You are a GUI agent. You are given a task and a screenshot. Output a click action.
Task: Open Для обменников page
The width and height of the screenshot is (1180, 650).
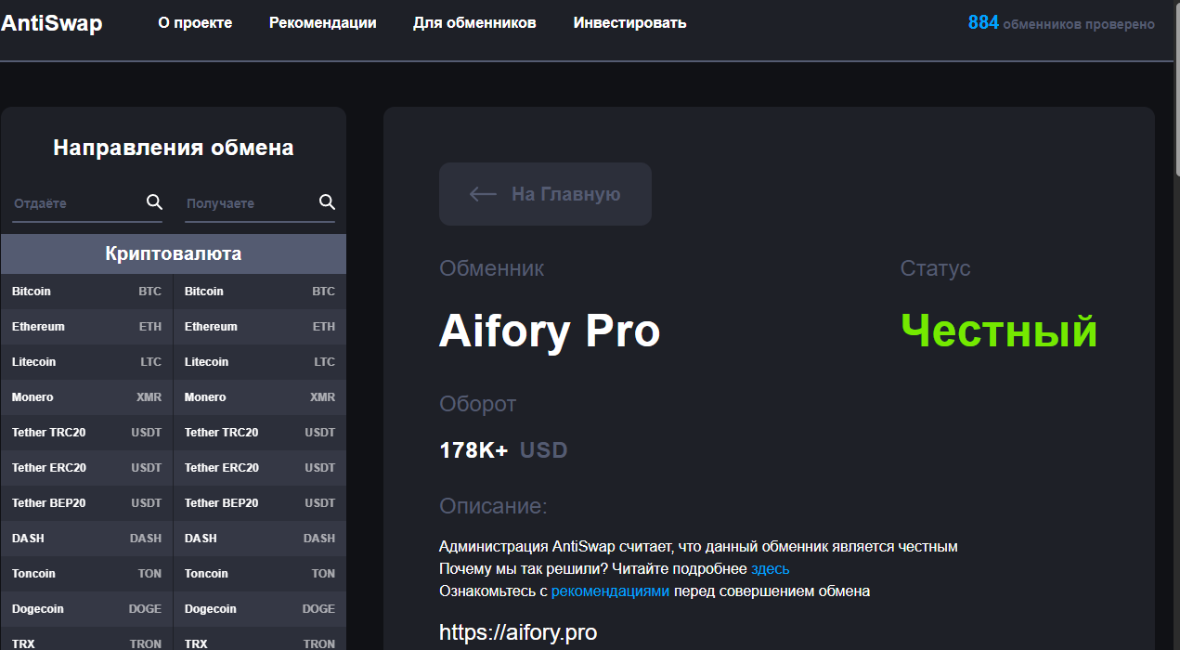click(x=474, y=23)
